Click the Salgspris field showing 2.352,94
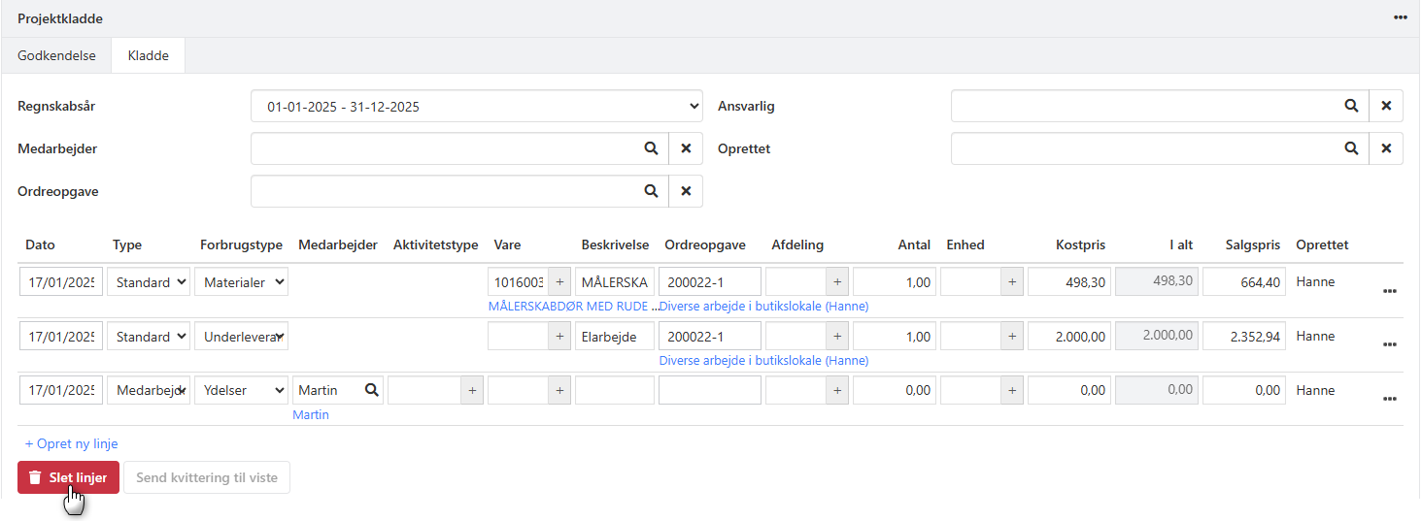 pos(1243,337)
